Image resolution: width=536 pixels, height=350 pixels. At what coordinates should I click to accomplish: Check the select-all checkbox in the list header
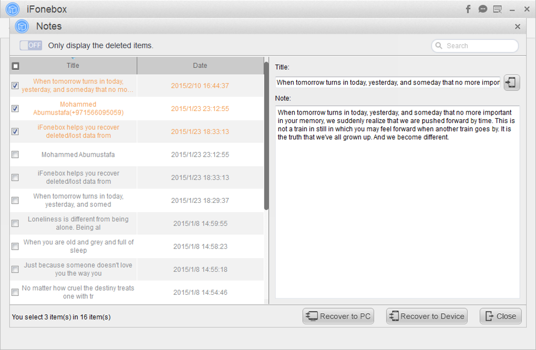click(x=15, y=66)
